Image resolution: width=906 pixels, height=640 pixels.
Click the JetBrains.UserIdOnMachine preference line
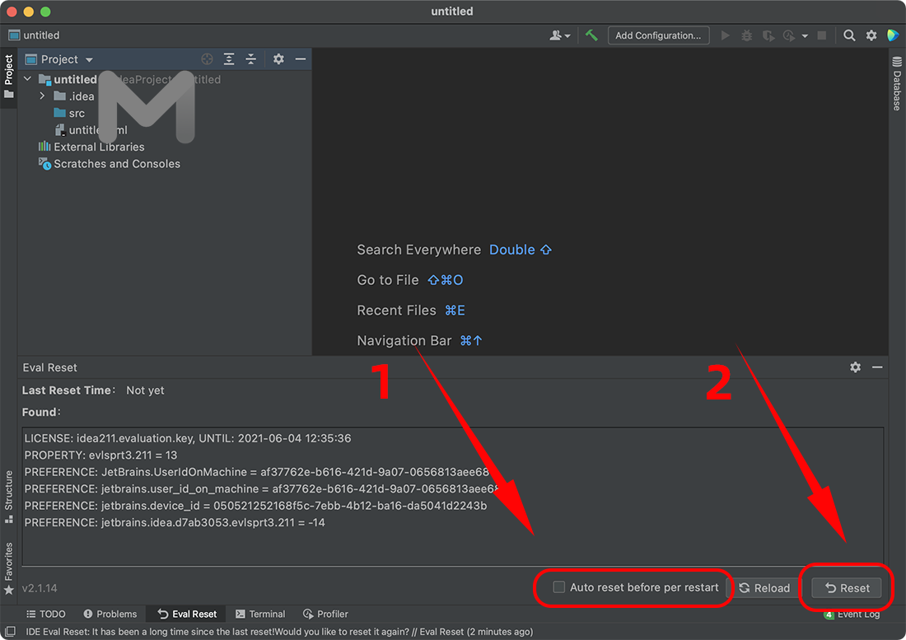(x=256, y=472)
